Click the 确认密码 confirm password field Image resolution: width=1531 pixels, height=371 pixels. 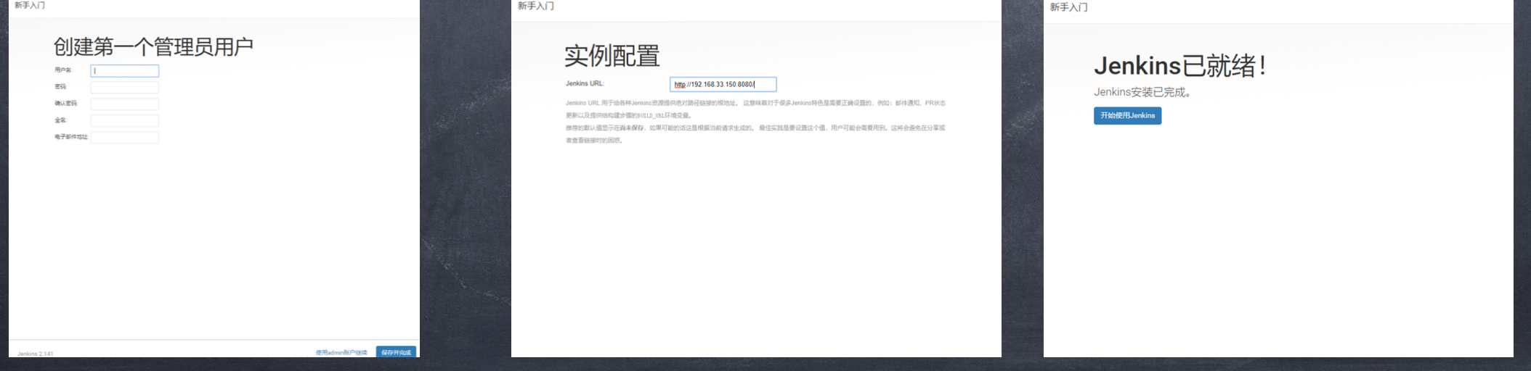pos(125,104)
